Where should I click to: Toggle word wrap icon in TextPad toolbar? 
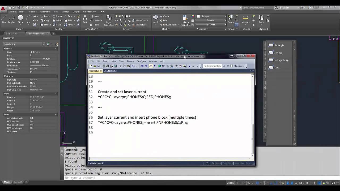[151, 66]
